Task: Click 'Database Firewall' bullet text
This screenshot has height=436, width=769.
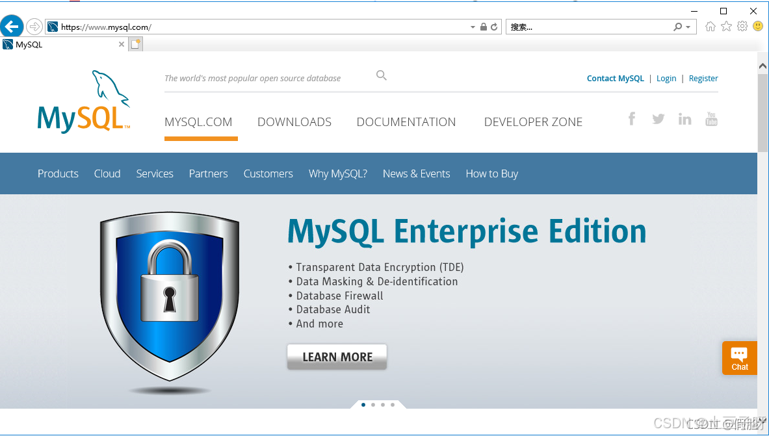Action: (x=339, y=296)
